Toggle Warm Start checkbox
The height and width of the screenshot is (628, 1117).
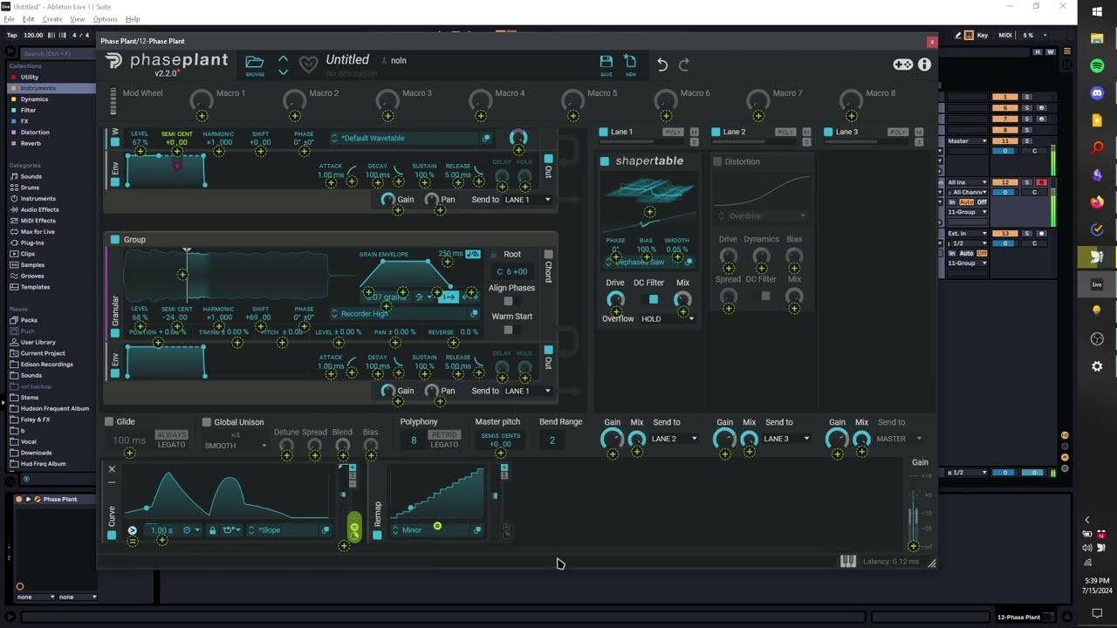pos(508,330)
